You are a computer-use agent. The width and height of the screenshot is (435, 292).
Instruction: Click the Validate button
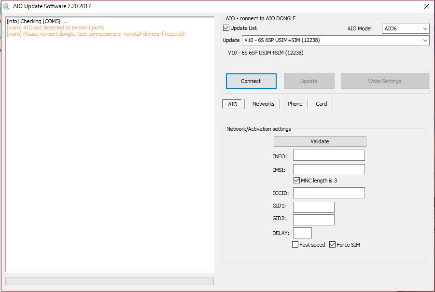(x=320, y=141)
